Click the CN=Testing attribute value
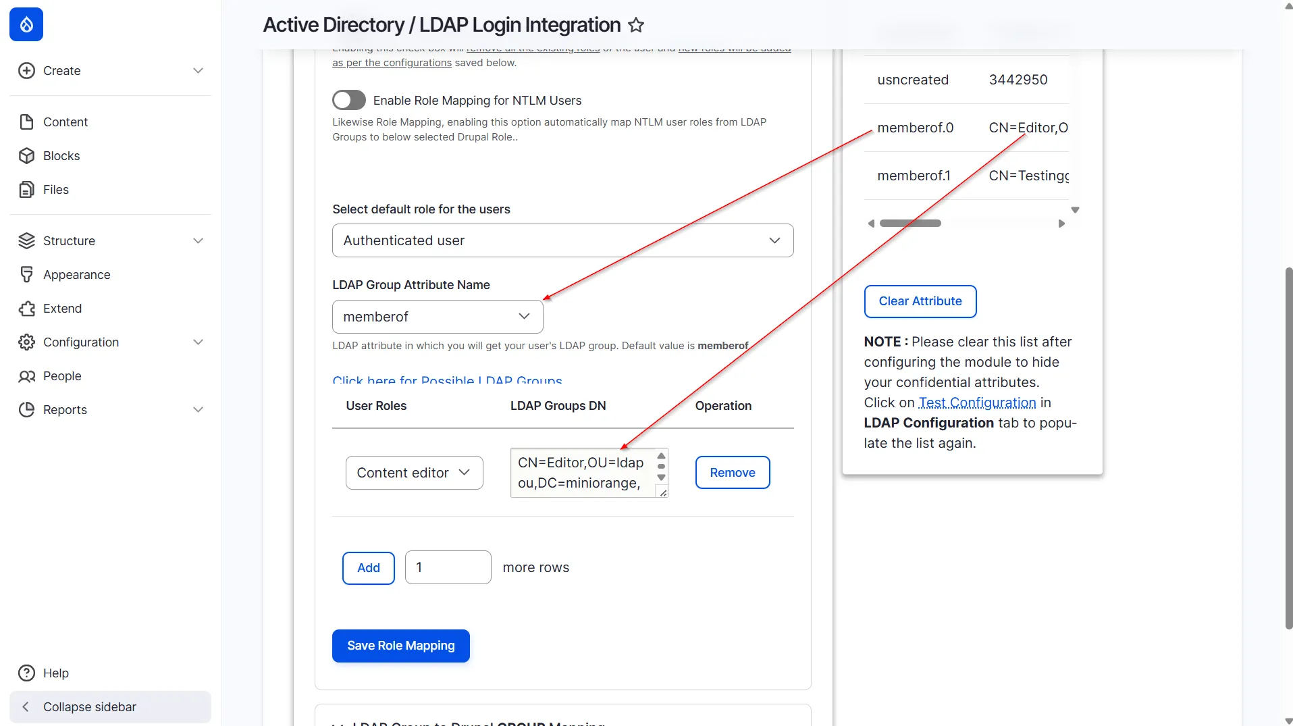This screenshot has width=1293, height=726. tap(1028, 176)
